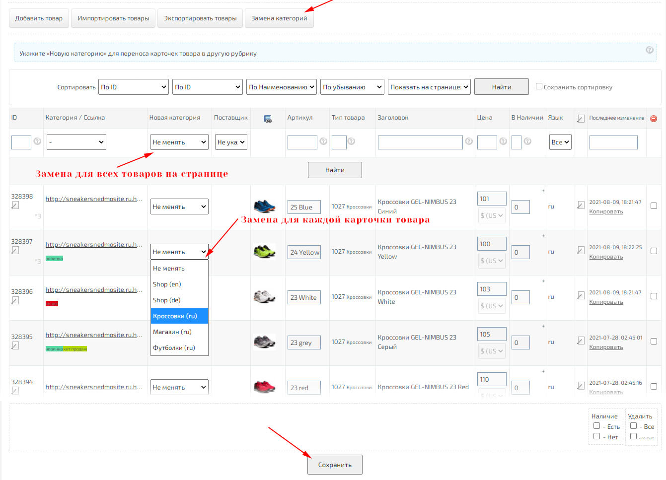The image size is (666, 480).
Task: Click the red delete icon in table header
Action: click(654, 119)
